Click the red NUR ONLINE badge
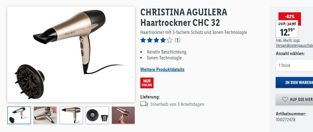The height and width of the screenshot is (132, 313). pos(147,83)
